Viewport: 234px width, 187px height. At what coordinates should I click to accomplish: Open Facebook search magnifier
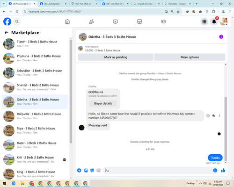pyautogui.click(x=17, y=22)
